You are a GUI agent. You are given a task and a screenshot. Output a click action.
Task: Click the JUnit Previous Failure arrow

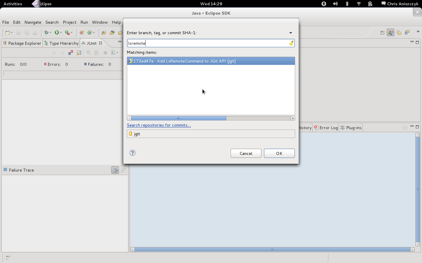[x=62, y=53]
